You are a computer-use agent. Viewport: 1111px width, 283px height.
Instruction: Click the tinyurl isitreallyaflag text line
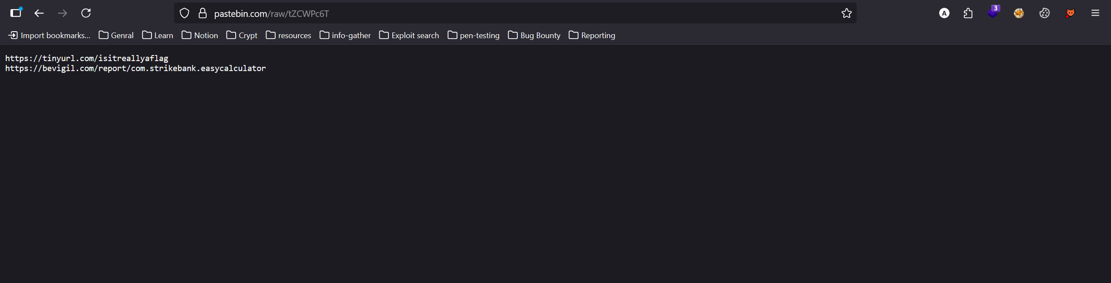[x=87, y=59]
